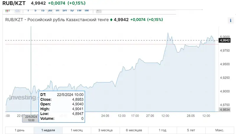Switch to the "3 месяца" tab
Image resolution: width=236 pixels, height=134 pixels.
pos(105,130)
